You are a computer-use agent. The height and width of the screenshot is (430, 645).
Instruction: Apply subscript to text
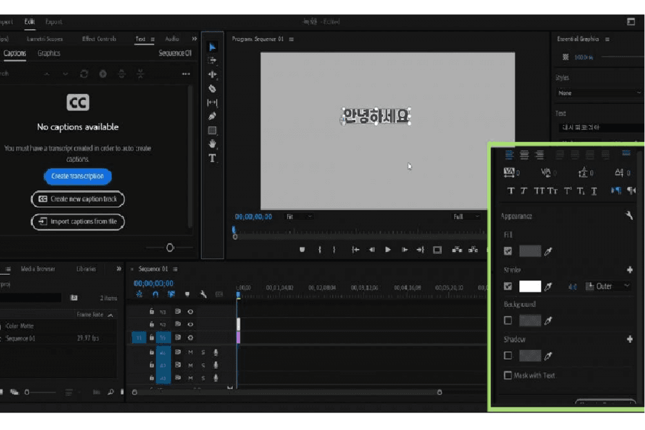pos(580,191)
